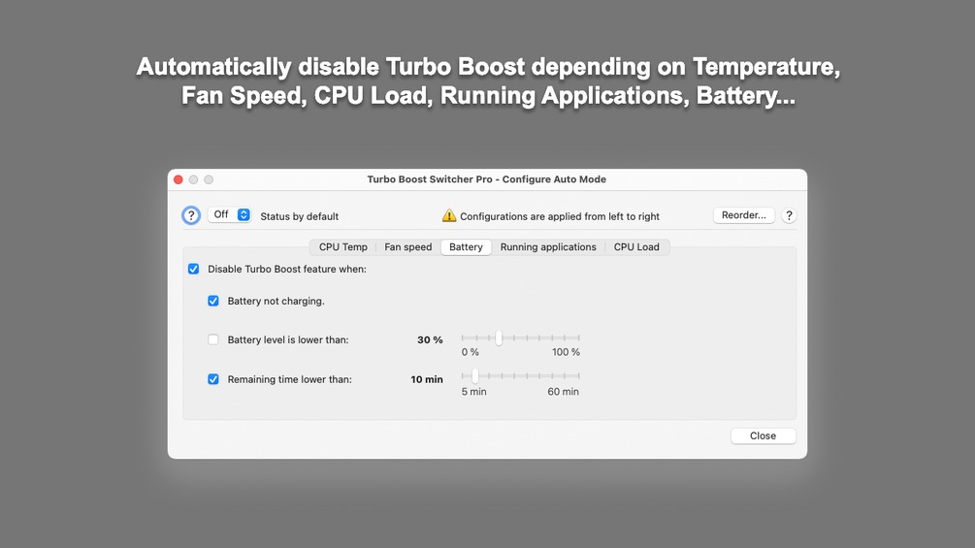This screenshot has width=975, height=548.
Task: Toggle the Disable Turbo Boost feature checkbox
Action: click(x=193, y=269)
